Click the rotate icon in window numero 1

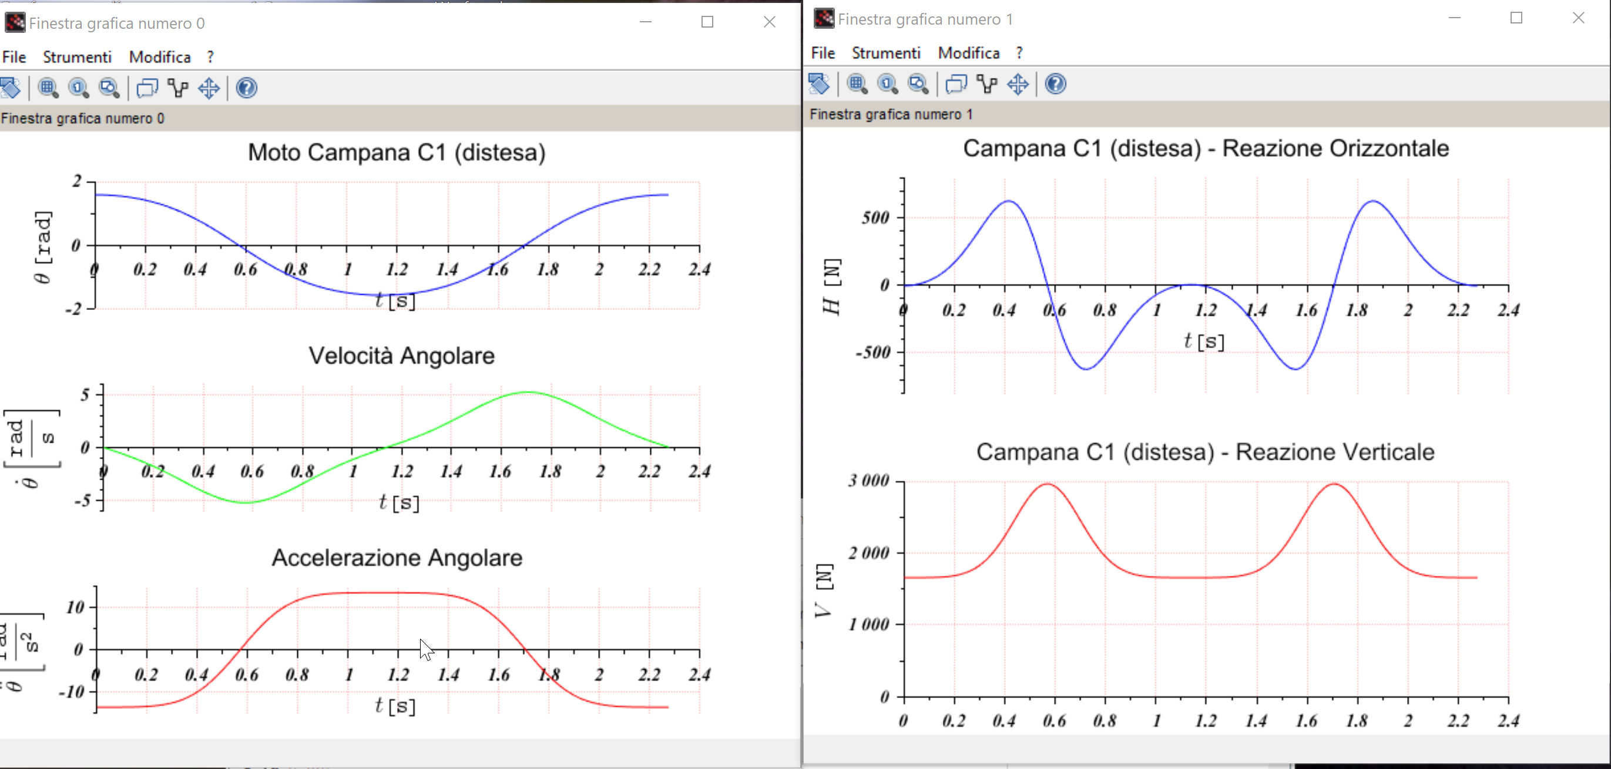click(x=819, y=85)
